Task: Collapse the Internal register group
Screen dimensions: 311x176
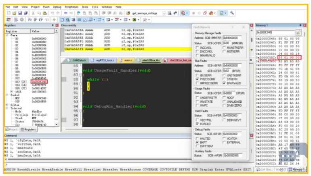Action: click(x=7, y=108)
